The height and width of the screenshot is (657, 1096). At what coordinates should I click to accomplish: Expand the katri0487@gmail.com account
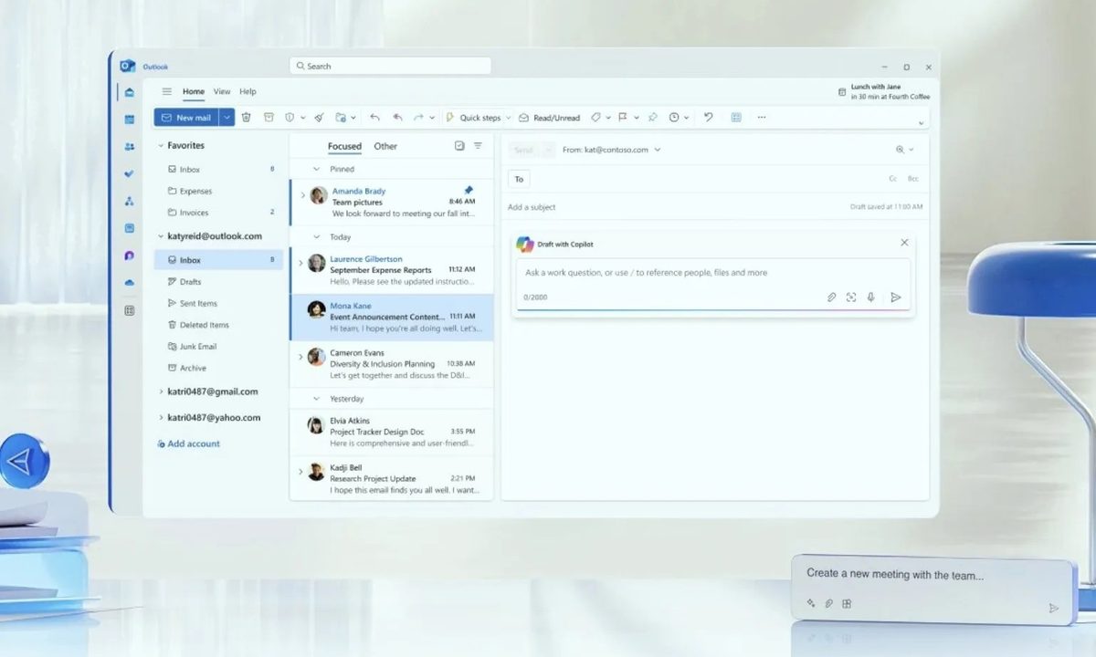click(162, 391)
